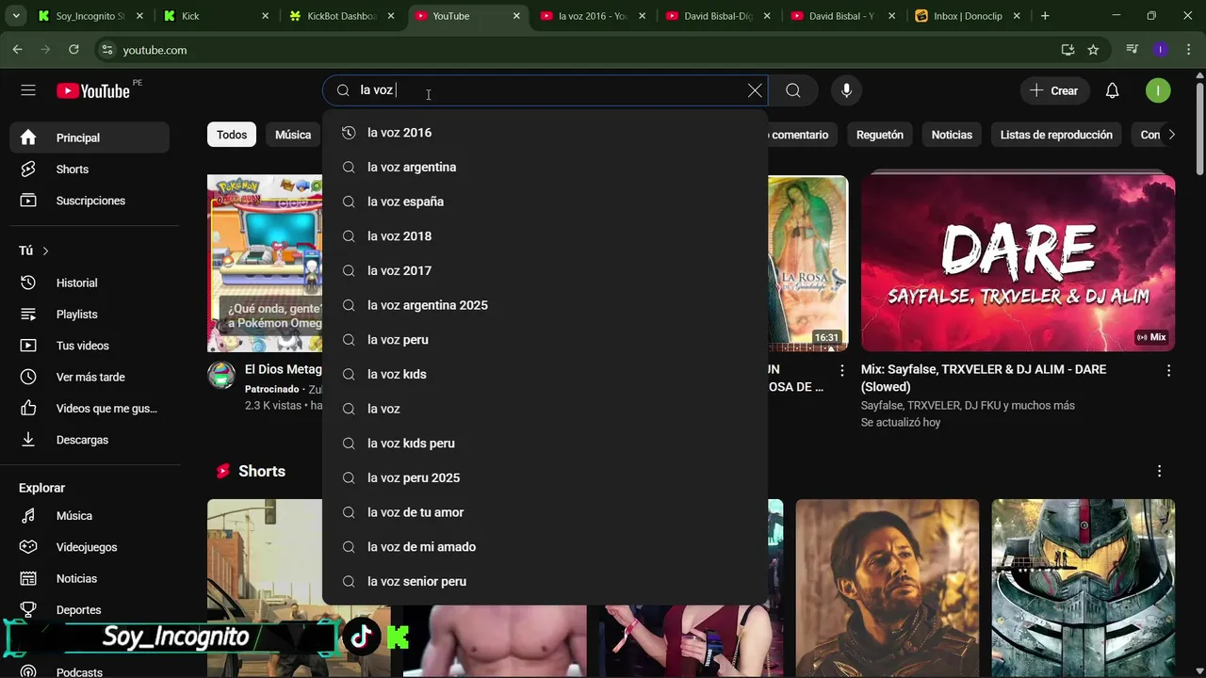The image size is (1206, 678).
Task: Open Descargas in the sidebar
Action: [x=90, y=440]
